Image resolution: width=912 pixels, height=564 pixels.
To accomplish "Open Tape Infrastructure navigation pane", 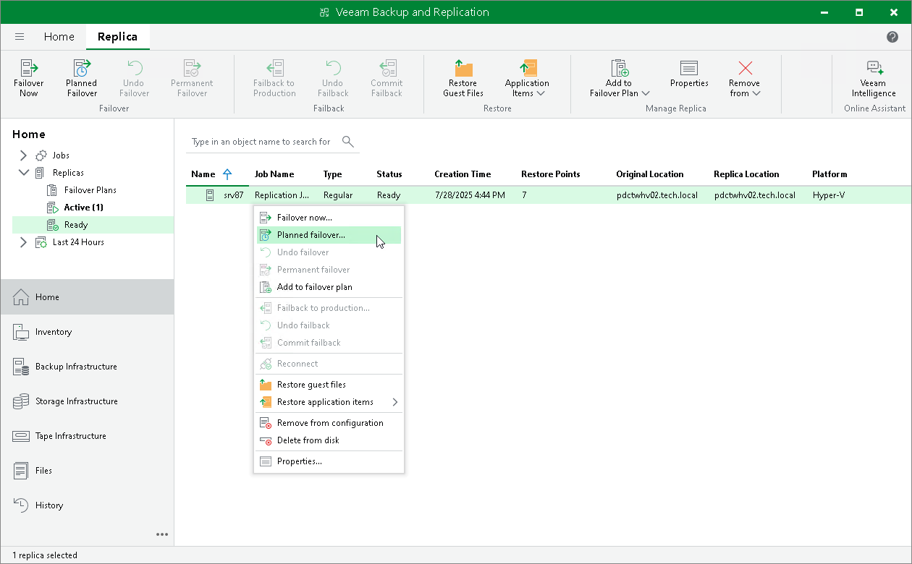I will click(x=87, y=436).
